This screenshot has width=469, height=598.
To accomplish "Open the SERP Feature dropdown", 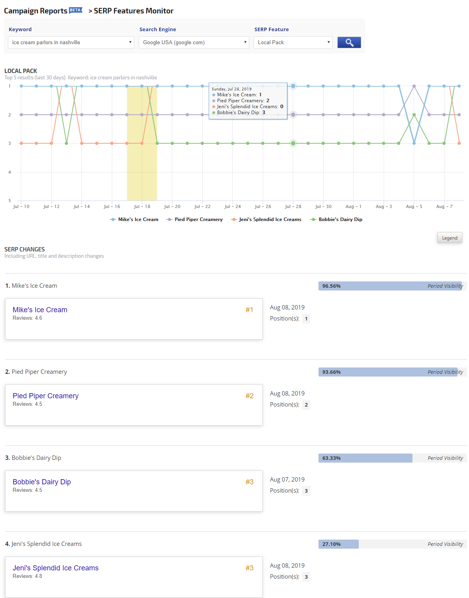I will click(x=293, y=42).
